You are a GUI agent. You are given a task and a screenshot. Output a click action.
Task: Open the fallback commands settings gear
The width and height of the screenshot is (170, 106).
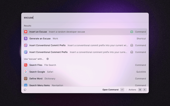[48, 59]
